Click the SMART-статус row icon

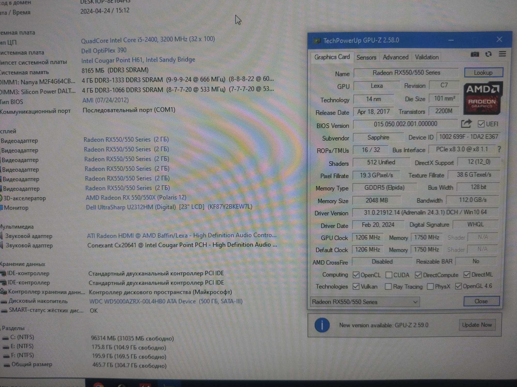(4, 311)
